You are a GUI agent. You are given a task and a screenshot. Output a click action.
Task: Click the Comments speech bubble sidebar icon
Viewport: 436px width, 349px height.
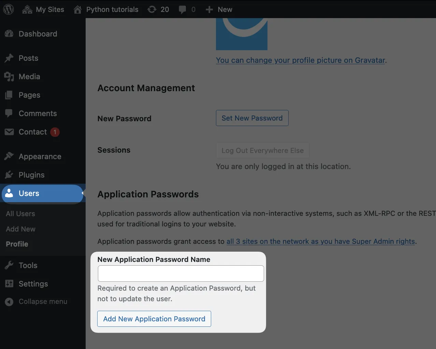(x=9, y=113)
